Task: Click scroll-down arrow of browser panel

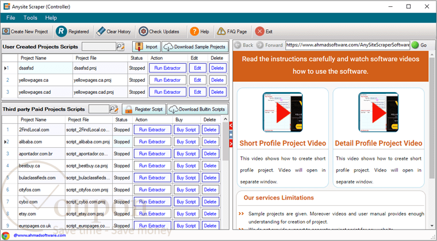Action: click(x=432, y=225)
